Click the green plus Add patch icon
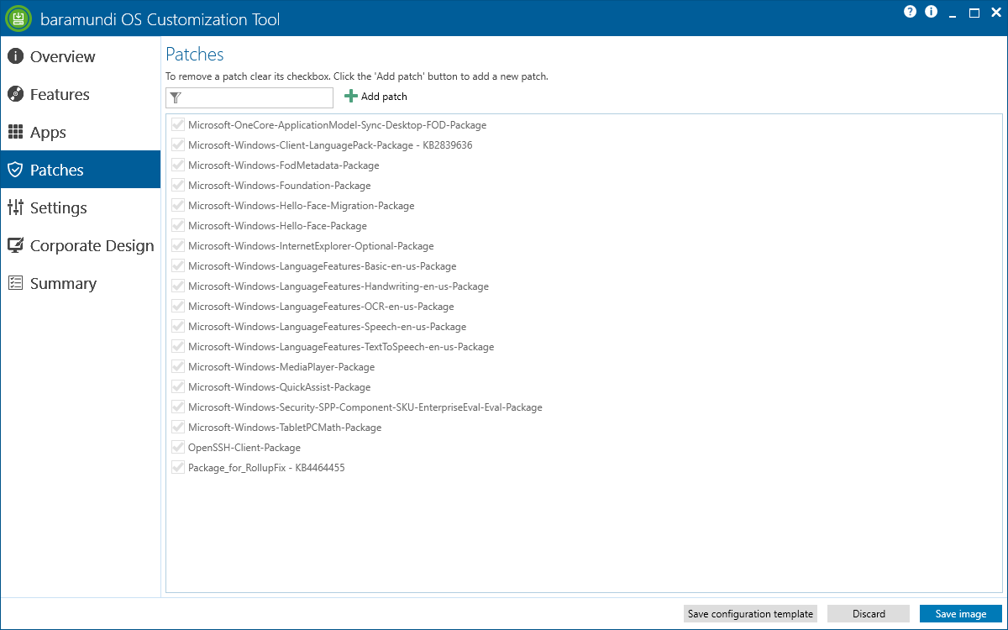 tap(351, 97)
